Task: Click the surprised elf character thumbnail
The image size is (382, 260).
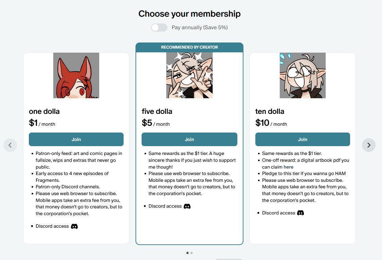Action: click(303, 75)
